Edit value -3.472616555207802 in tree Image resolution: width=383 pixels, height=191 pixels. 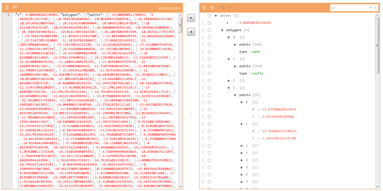pos(278,117)
